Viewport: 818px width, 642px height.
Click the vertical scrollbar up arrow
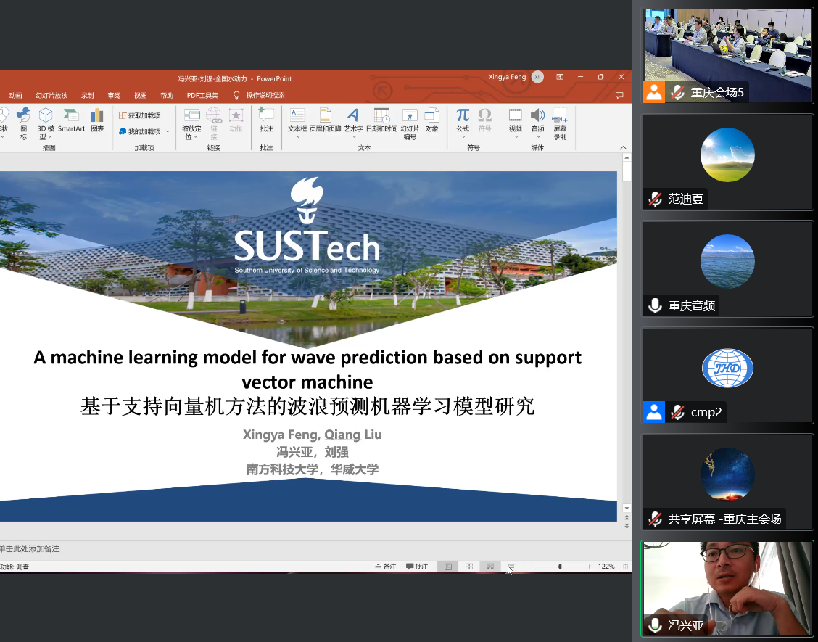tap(627, 157)
